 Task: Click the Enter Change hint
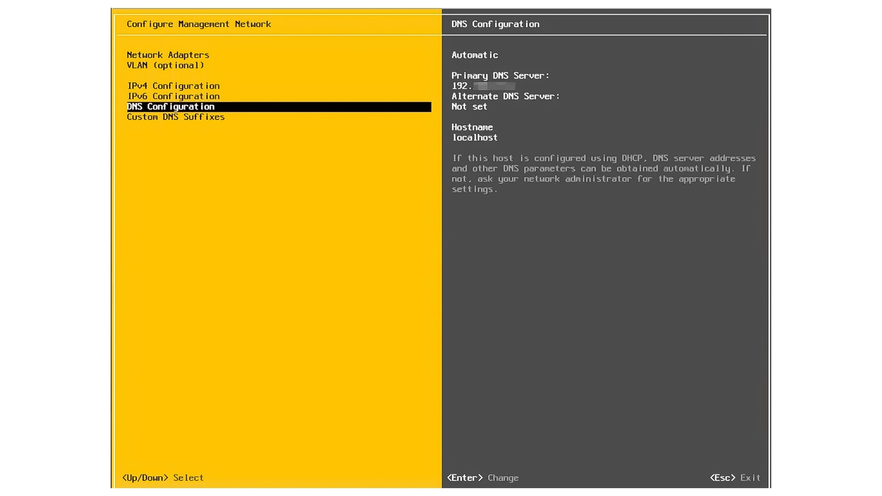pos(482,478)
